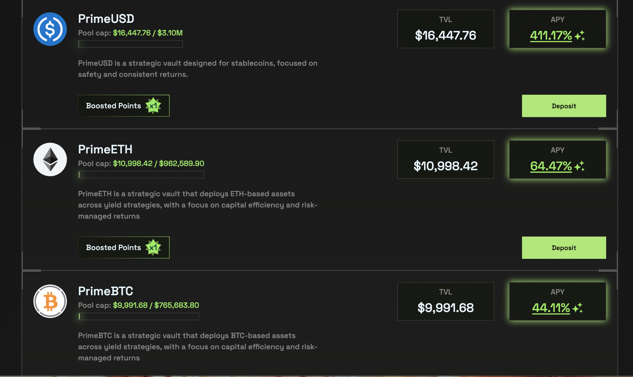This screenshot has height=377, width=633.
Task: Click the PrimeETH Ethereum logo icon
Action: (50, 159)
